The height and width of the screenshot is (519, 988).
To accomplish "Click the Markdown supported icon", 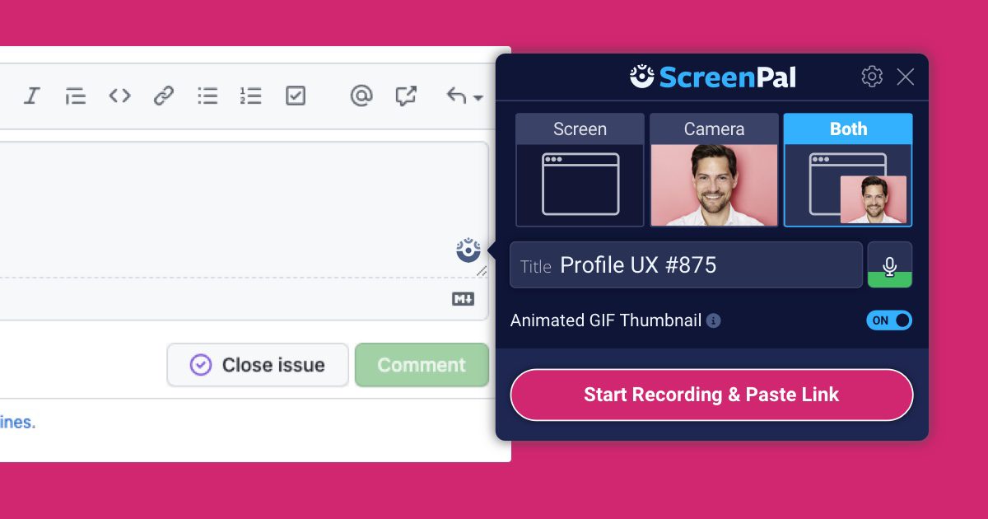I will coord(464,299).
